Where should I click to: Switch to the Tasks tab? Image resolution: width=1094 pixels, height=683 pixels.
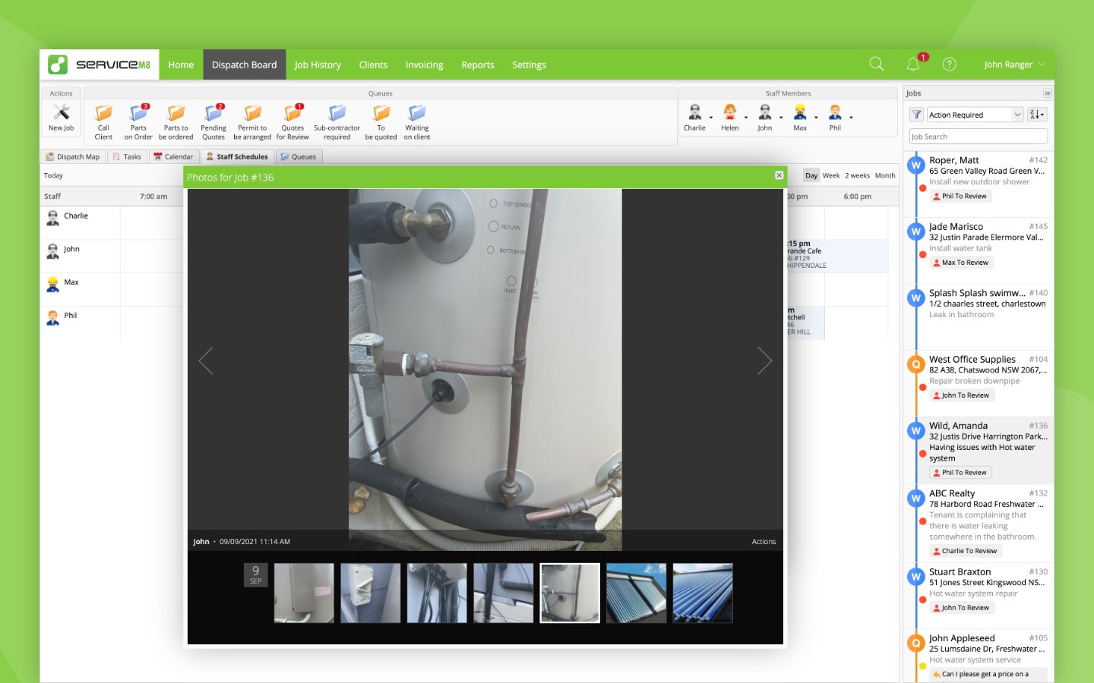coord(127,156)
